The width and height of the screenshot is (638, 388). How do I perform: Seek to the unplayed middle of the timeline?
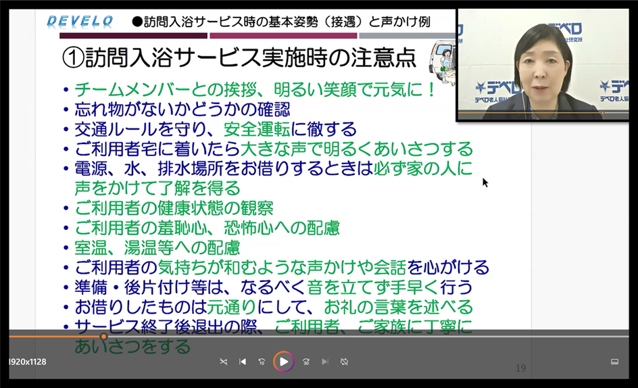(x=365, y=337)
